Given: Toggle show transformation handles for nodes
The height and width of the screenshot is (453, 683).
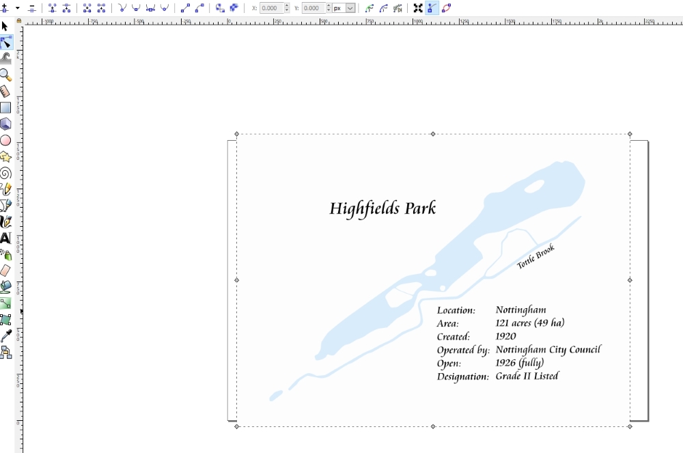Looking at the screenshot, I should 418,8.
